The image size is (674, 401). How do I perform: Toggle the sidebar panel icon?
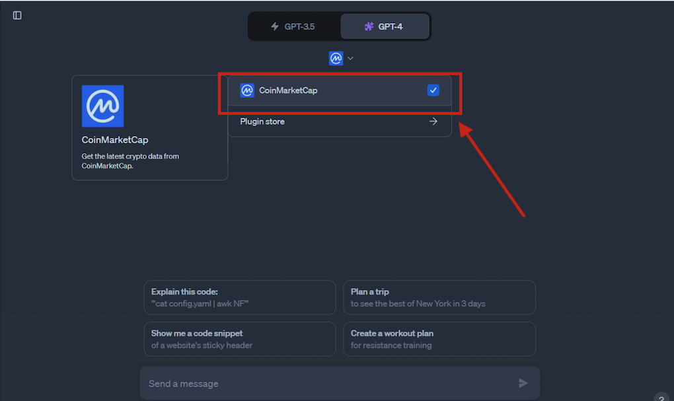click(x=17, y=15)
